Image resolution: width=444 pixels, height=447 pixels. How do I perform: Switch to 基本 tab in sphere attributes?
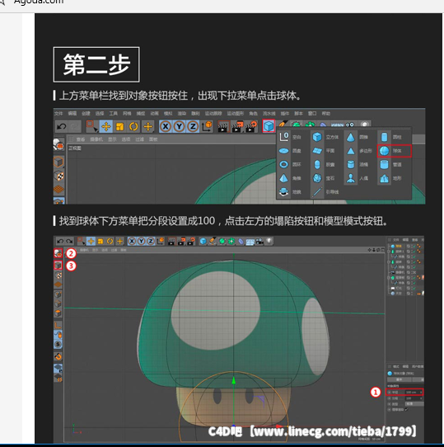400,379
